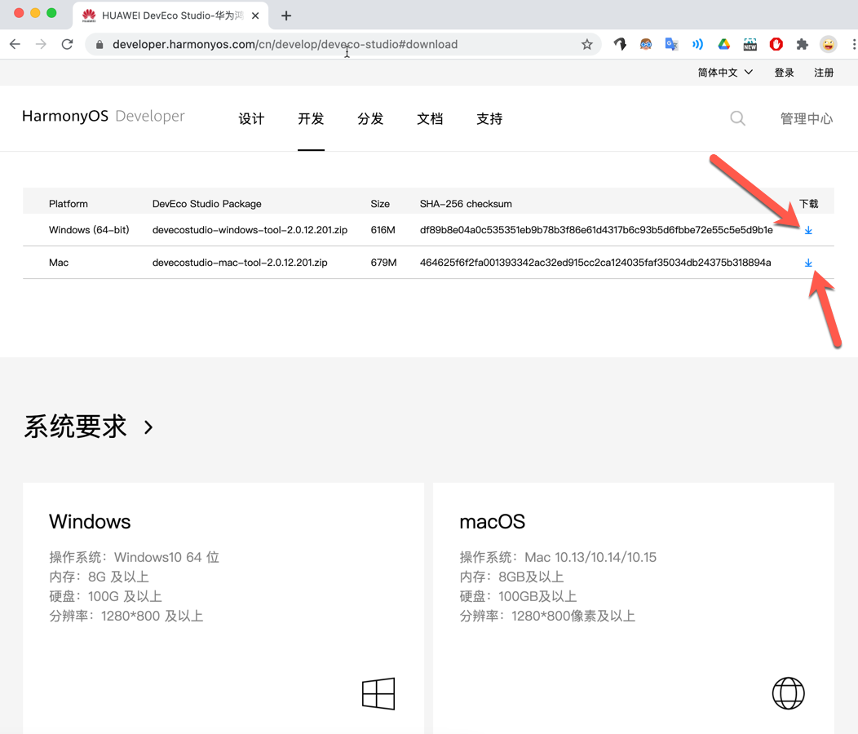Click the Windows SHA-256 checksum starting df89b8e0

[596, 230]
